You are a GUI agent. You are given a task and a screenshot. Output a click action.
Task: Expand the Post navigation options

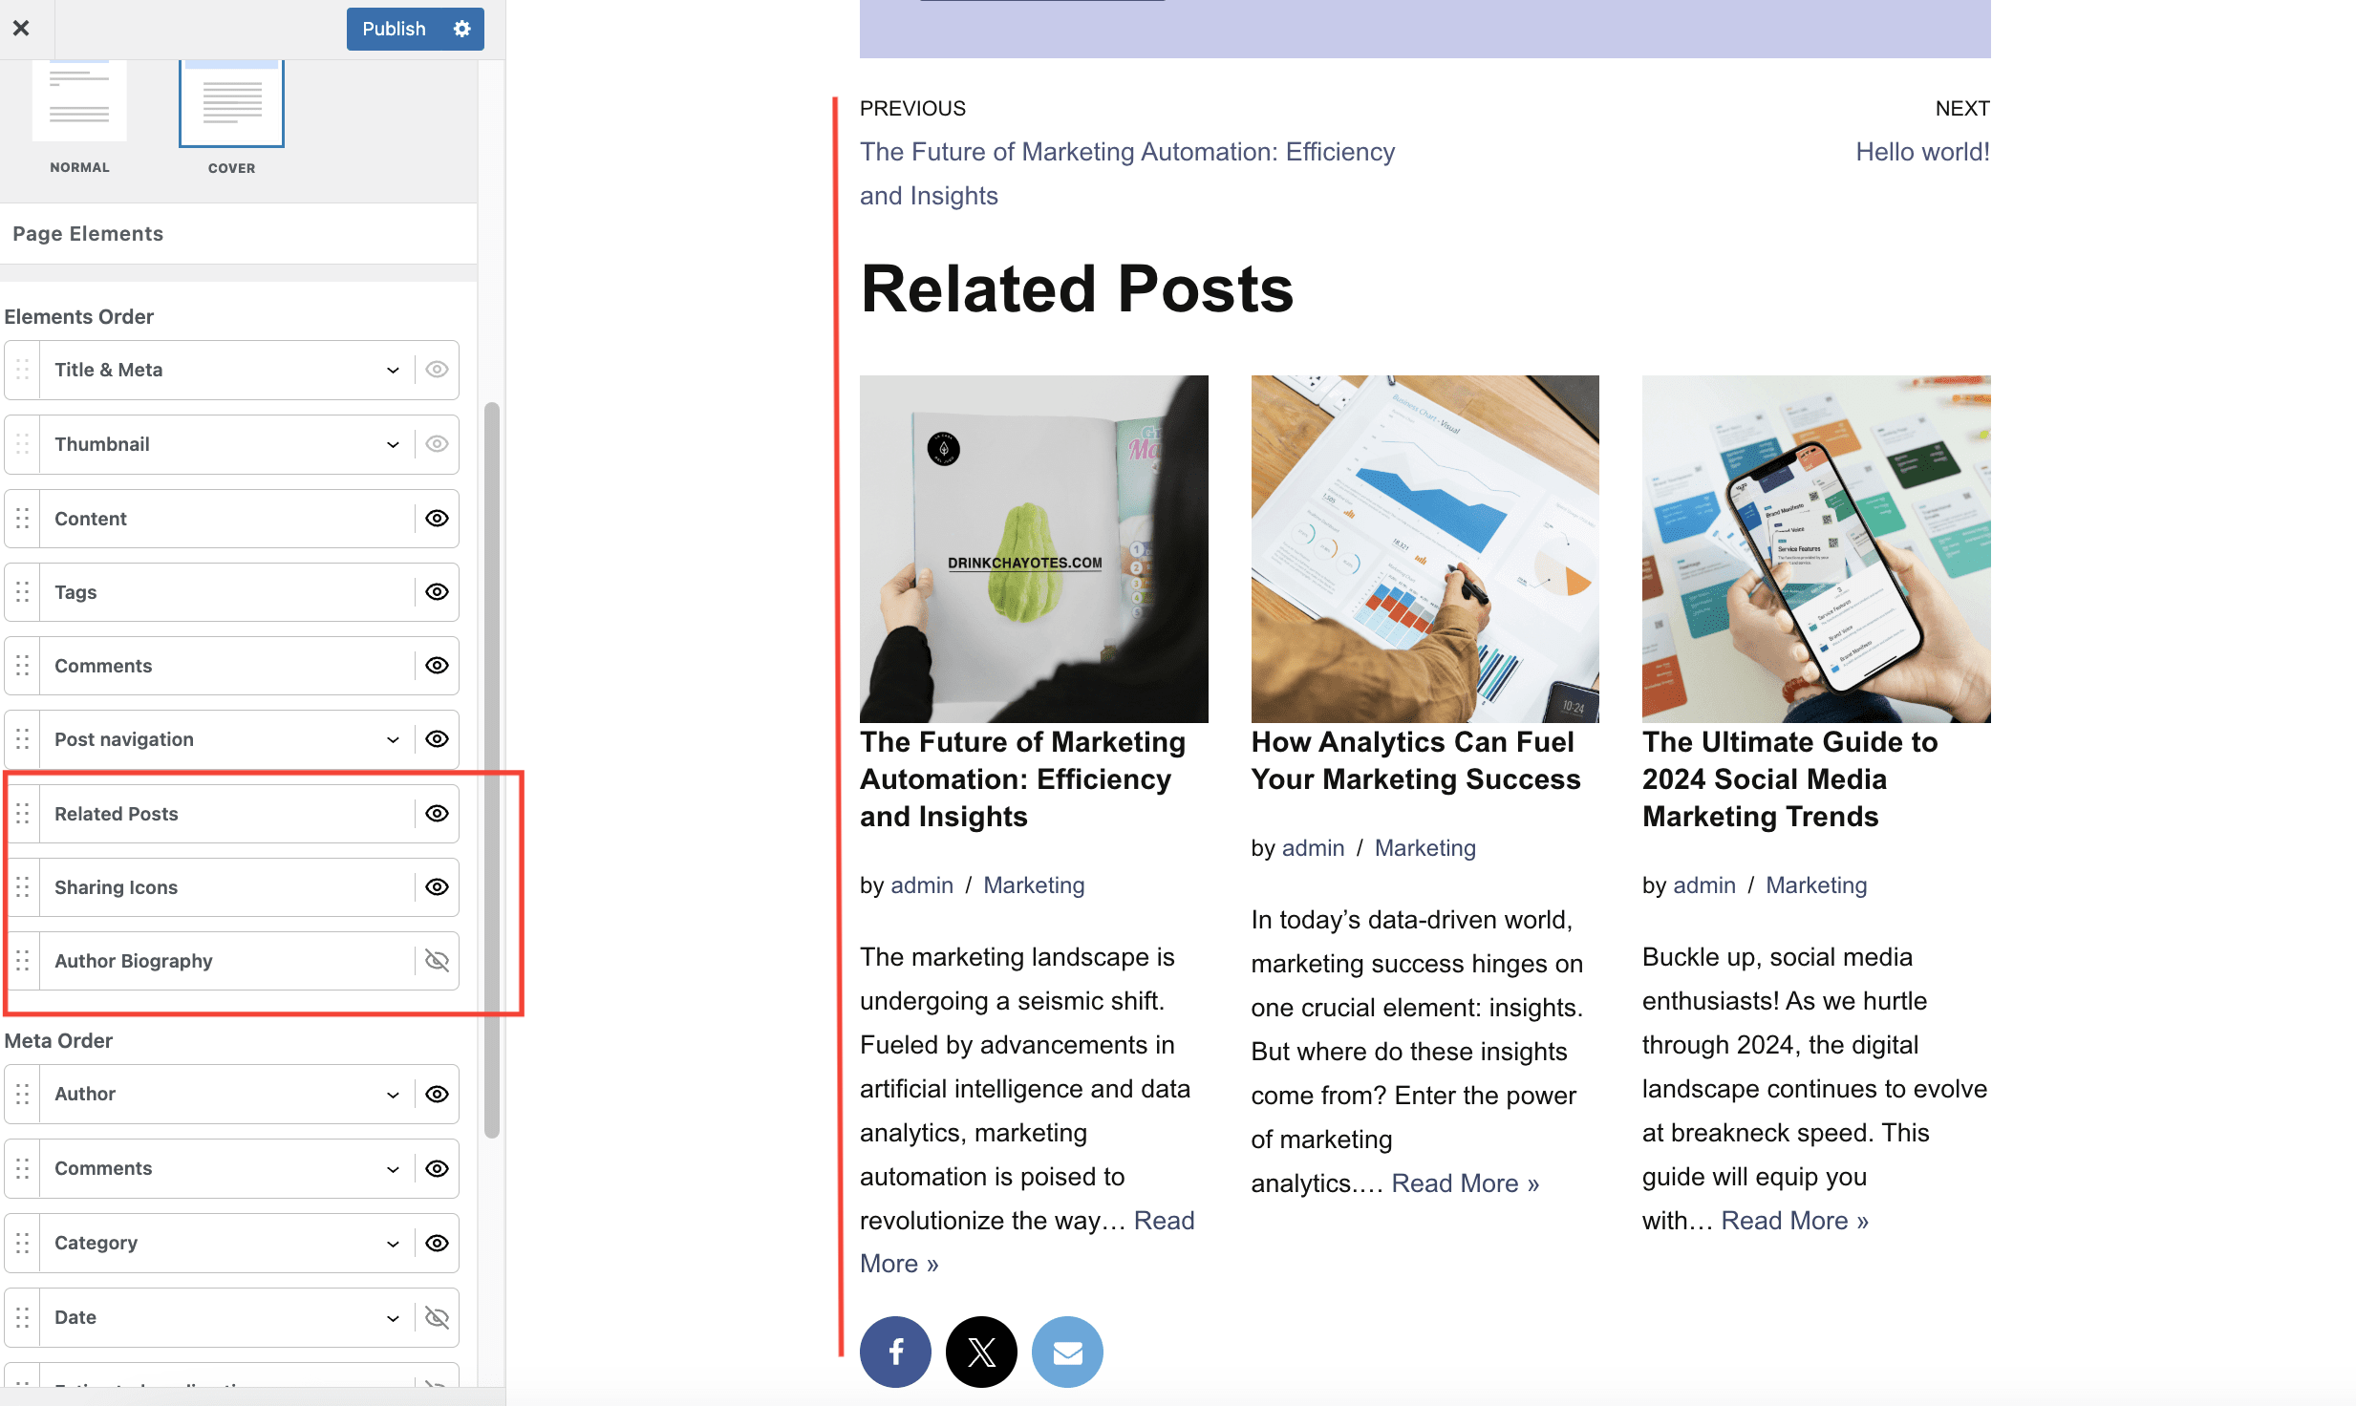(393, 739)
